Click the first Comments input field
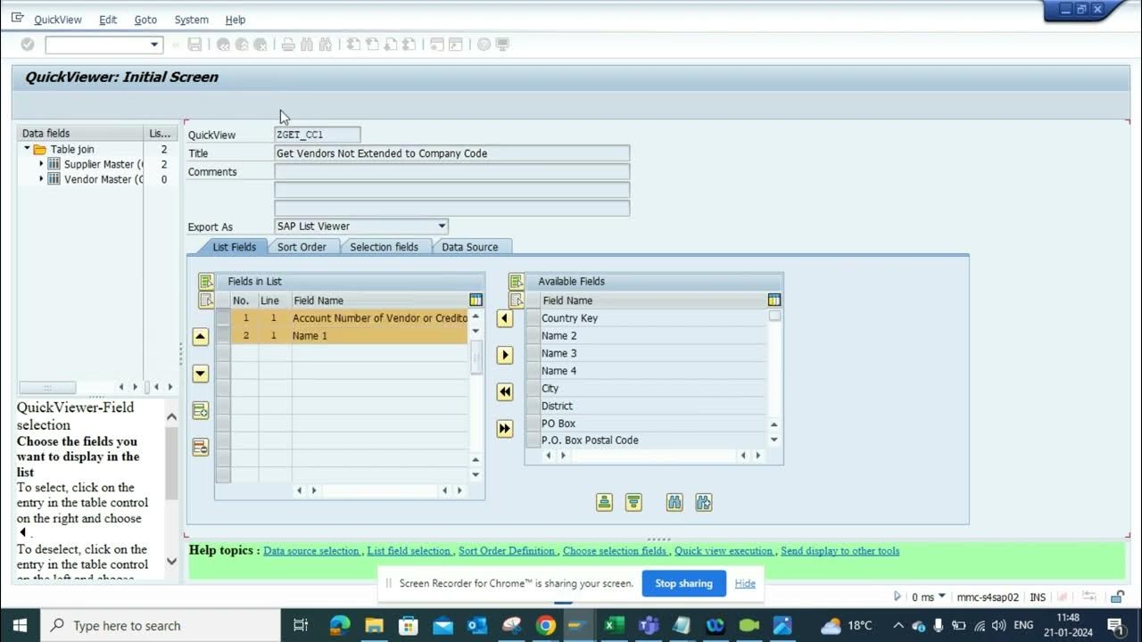This screenshot has width=1142, height=642. point(451,172)
